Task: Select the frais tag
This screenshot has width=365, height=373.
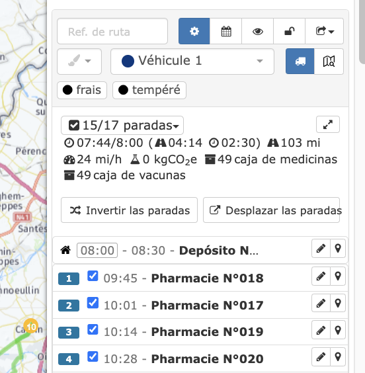Action: [82, 90]
